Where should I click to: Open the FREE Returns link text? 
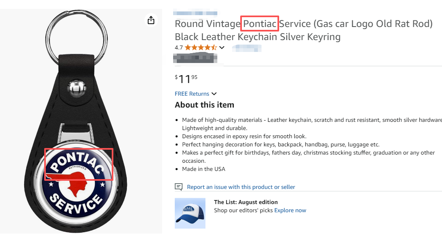tap(192, 94)
